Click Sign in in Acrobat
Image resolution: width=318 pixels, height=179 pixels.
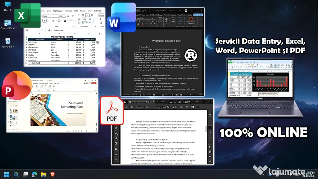tap(187, 102)
